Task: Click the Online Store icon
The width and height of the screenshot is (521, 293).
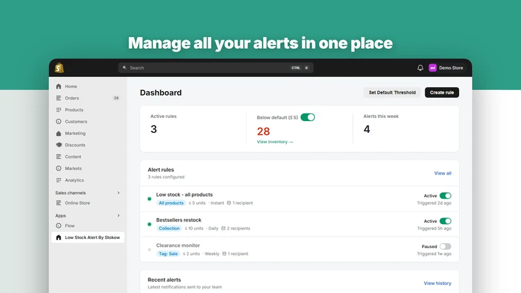Action: coord(59,203)
